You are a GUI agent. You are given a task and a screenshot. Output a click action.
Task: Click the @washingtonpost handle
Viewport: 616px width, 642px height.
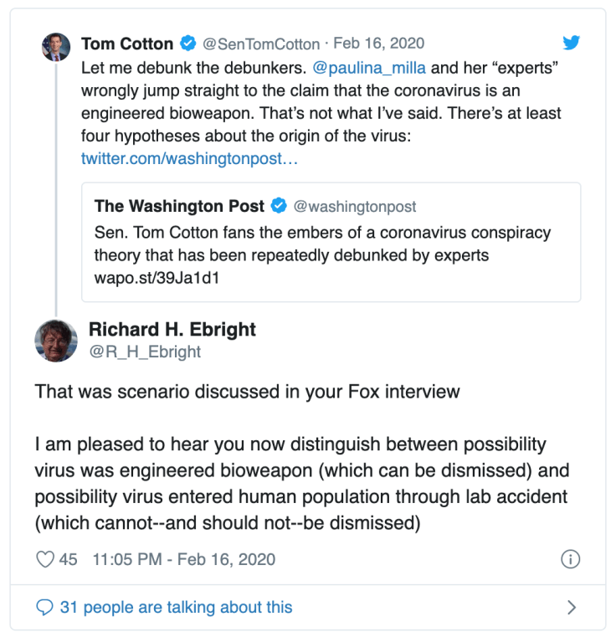tap(355, 206)
